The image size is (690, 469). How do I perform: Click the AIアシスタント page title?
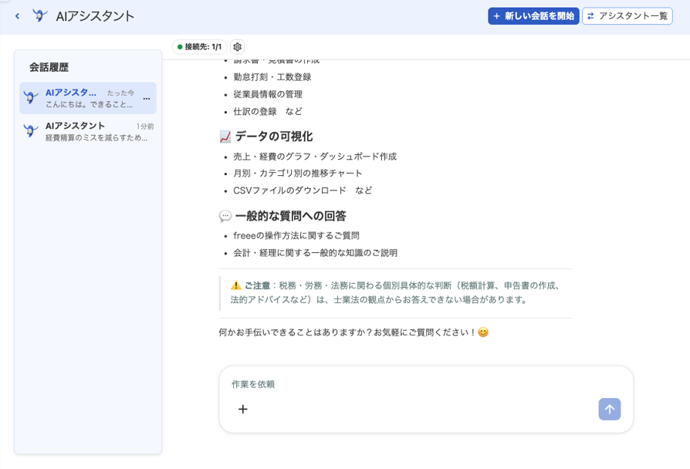tap(95, 16)
